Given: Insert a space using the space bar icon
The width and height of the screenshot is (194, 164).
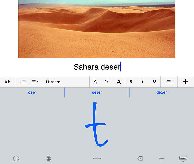Looking at the screenshot, I should point(97,158).
